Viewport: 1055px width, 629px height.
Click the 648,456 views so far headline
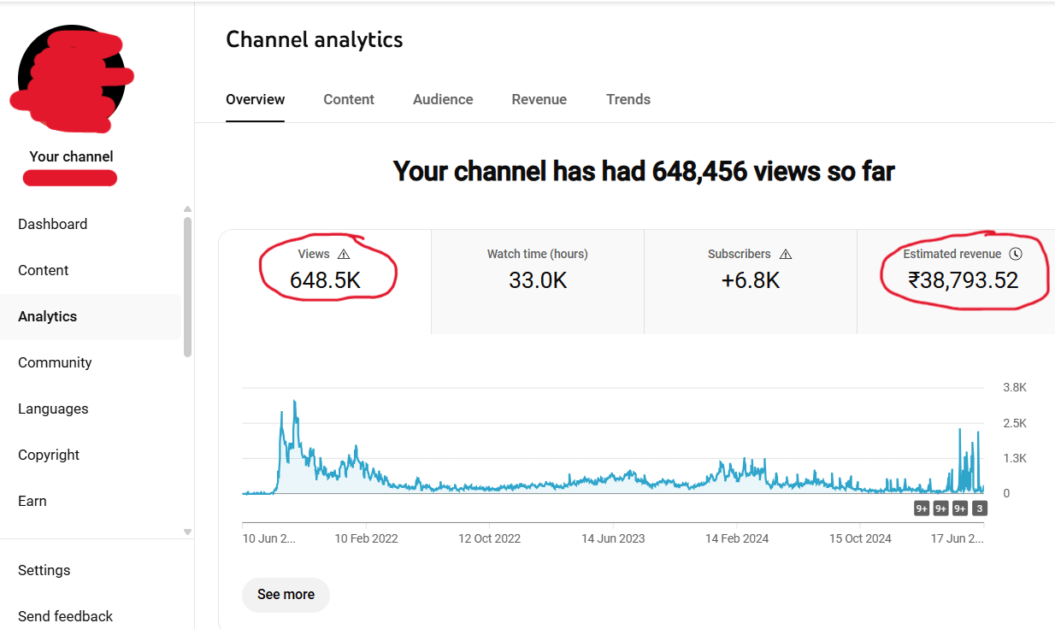[644, 171]
